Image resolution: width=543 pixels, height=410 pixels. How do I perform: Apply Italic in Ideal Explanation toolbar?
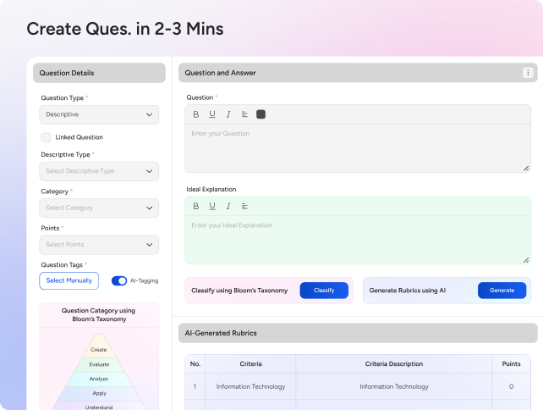click(228, 206)
